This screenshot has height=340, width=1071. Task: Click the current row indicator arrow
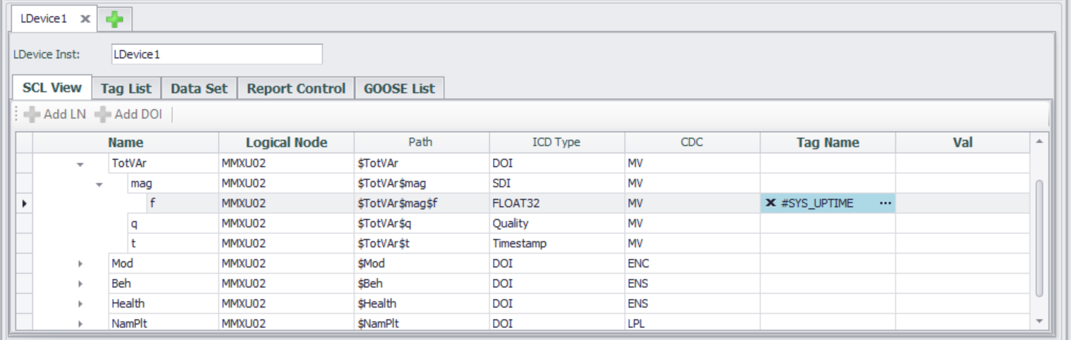pos(25,203)
